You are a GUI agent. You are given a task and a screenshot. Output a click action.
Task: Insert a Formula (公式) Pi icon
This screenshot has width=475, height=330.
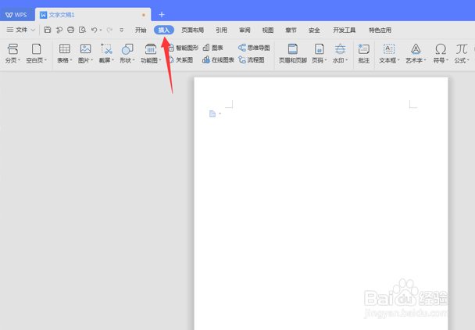coord(462,48)
